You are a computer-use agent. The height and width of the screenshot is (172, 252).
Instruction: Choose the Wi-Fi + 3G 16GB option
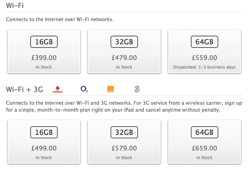44,142
